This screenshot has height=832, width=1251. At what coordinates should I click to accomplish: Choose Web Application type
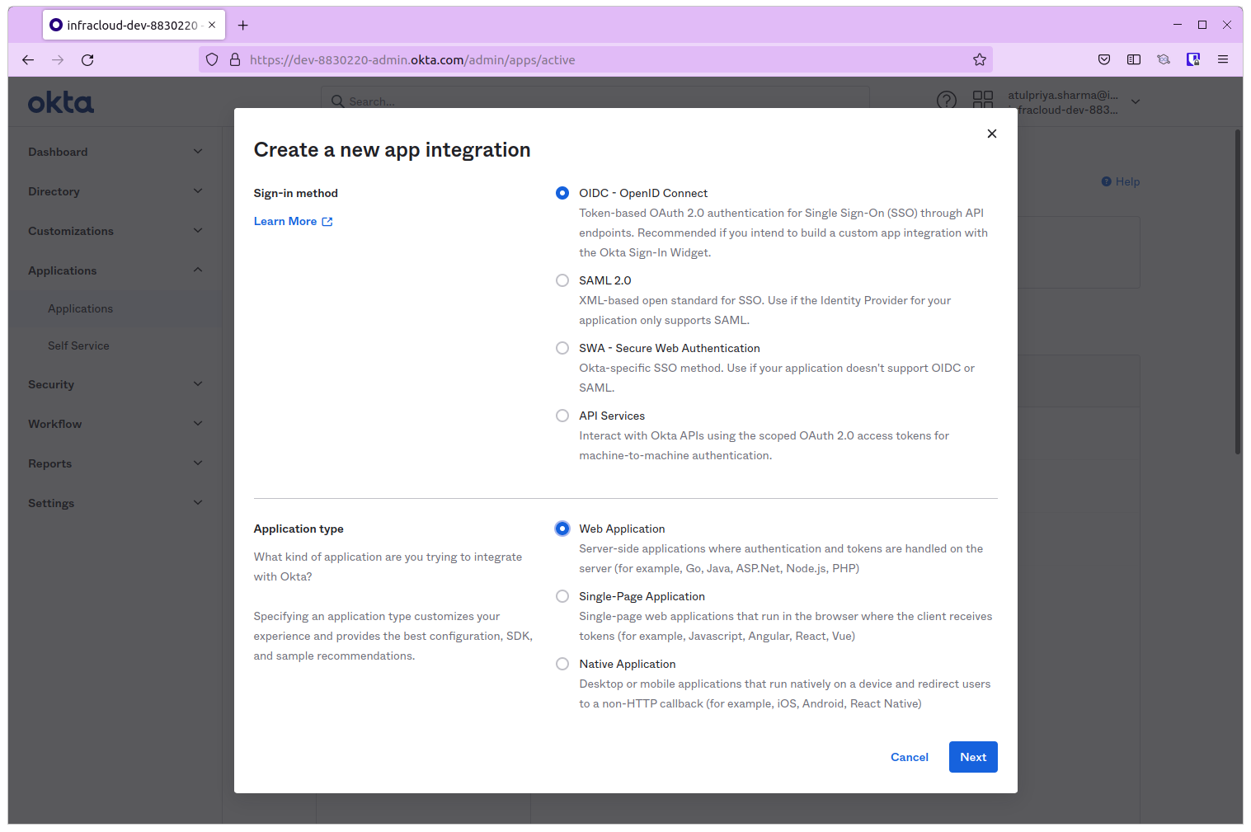click(x=562, y=529)
